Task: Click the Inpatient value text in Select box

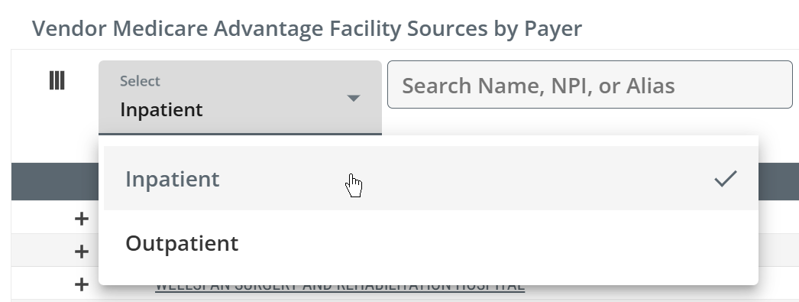Action: [161, 109]
